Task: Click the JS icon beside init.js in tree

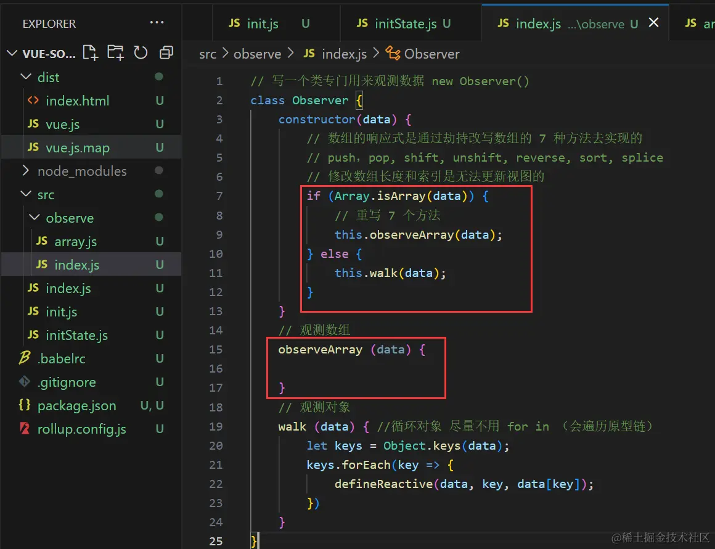Action: click(33, 312)
